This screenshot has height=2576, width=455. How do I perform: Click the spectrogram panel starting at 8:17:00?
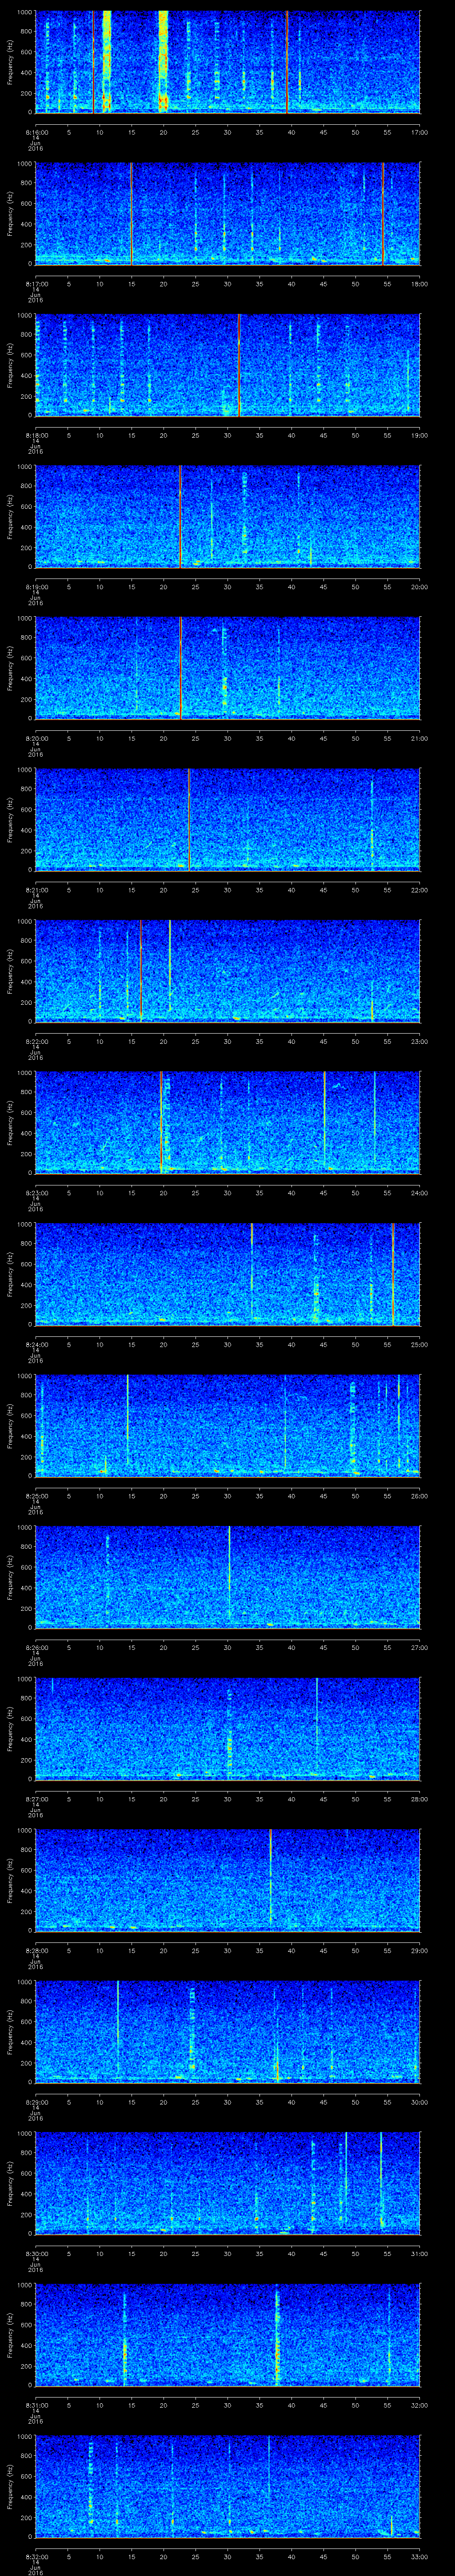228,213
